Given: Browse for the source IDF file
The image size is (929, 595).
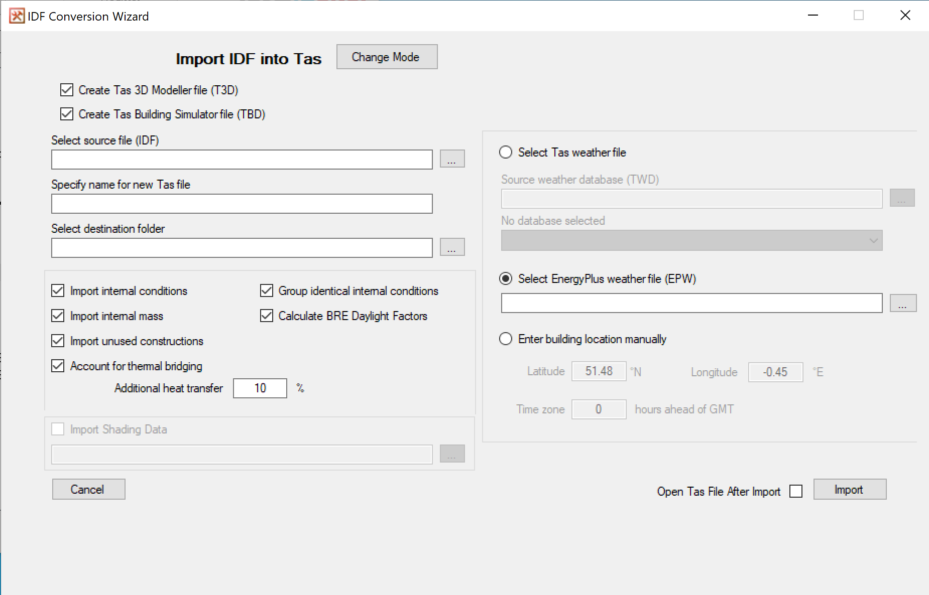Looking at the screenshot, I should point(451,159).
